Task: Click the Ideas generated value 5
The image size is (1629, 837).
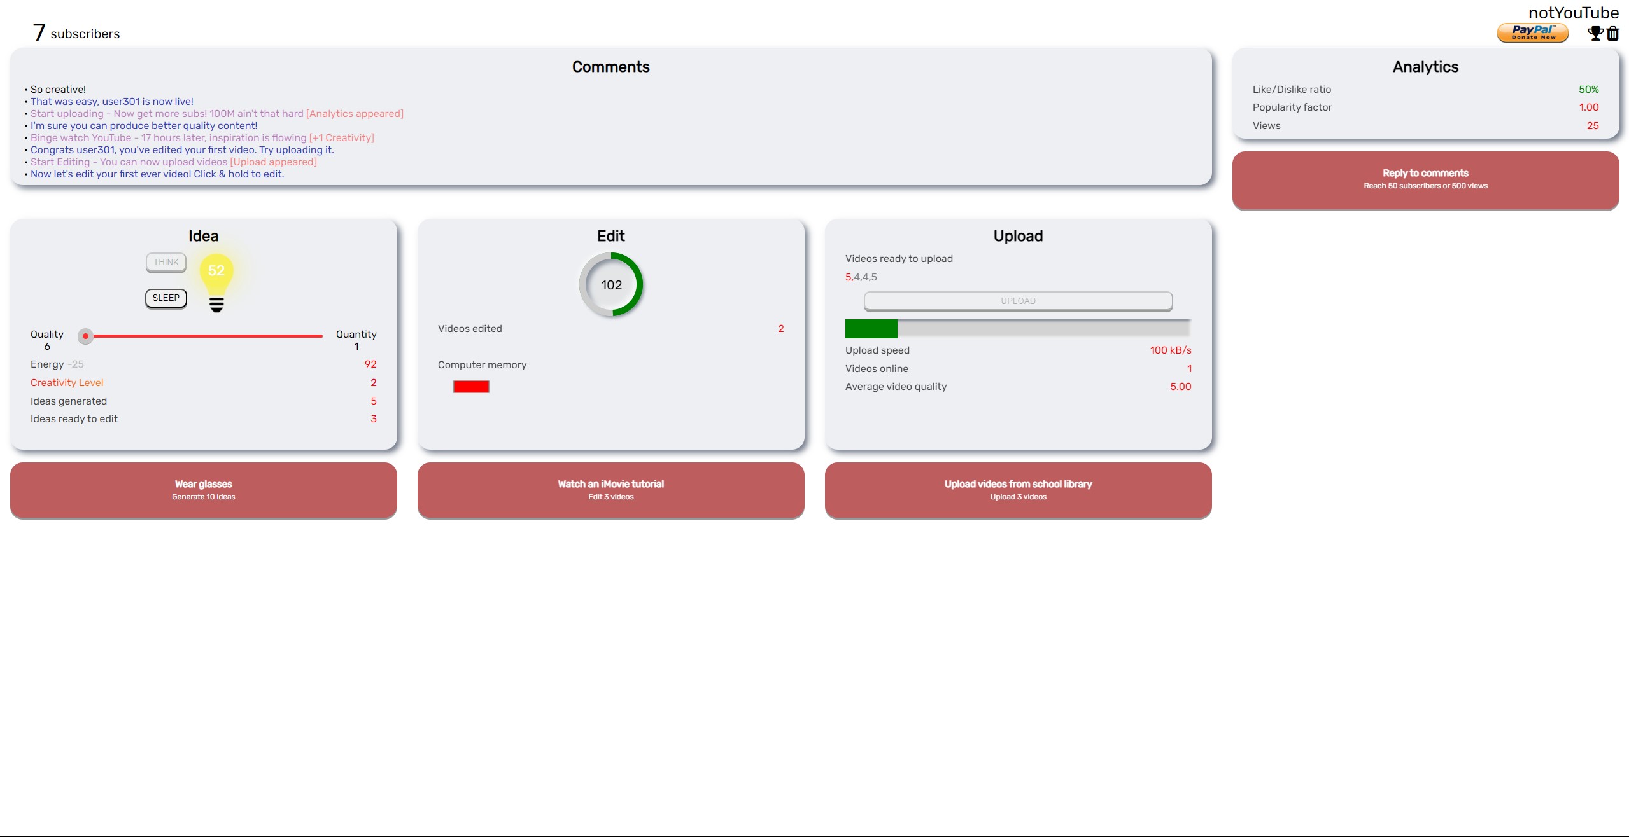Action: click(374, 401)
